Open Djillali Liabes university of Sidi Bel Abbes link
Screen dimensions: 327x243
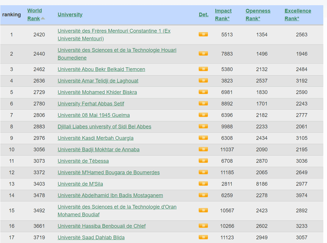coord(104,127)
